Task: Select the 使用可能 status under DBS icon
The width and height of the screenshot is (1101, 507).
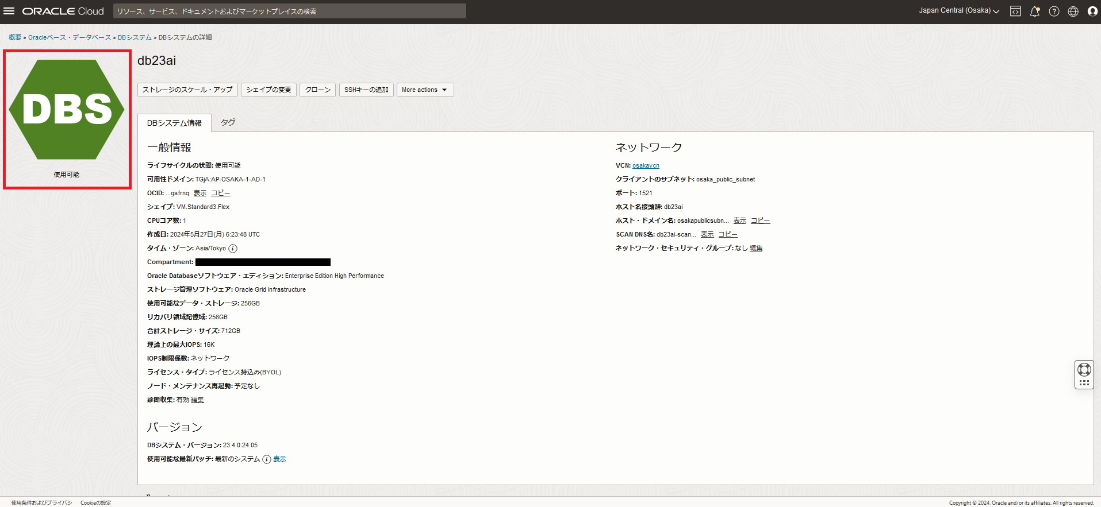Action: [x=67, y=175]
